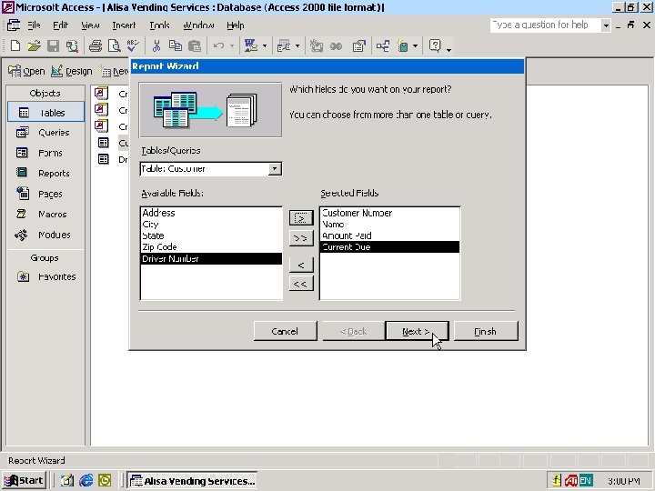This screenshot has height=491, width=655.
Task: Open the Analyze dropdown arrow
Action: point(297,46)
